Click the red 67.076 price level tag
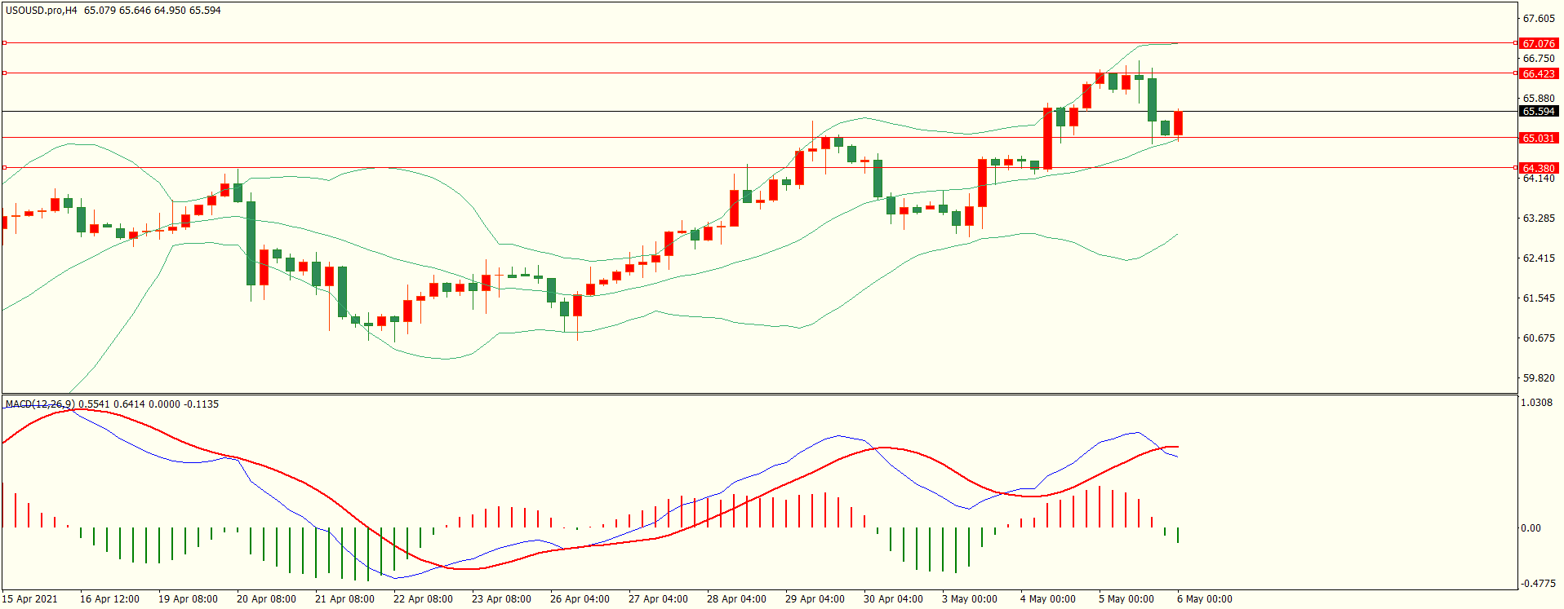This screenshot has height=609, width=1564. pyautogui.click(x=1538, y=43)
